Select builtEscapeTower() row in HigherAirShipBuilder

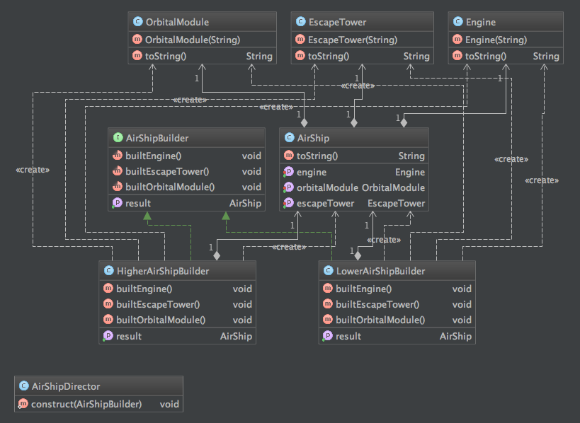tap(176, 304)
